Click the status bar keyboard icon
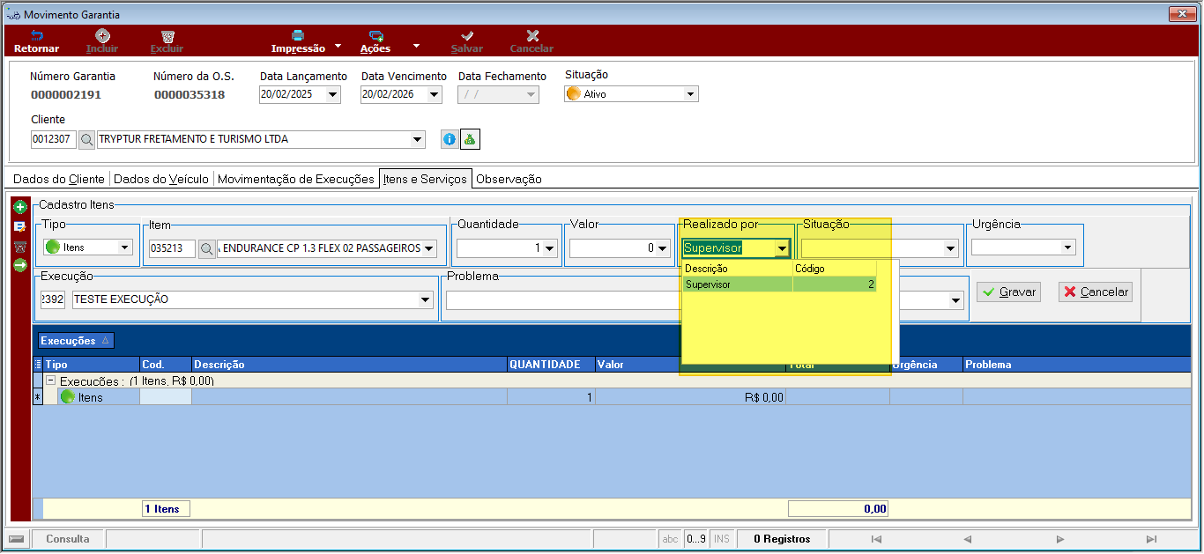Image resolution: width=1204 pixels, height=554 pixels. point(16,538)
